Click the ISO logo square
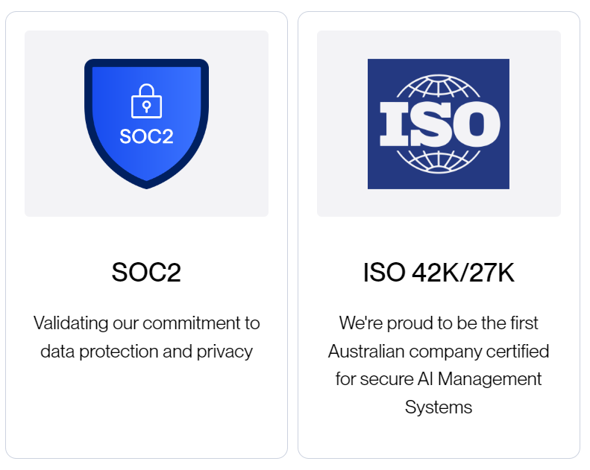 tap(439, 124)
